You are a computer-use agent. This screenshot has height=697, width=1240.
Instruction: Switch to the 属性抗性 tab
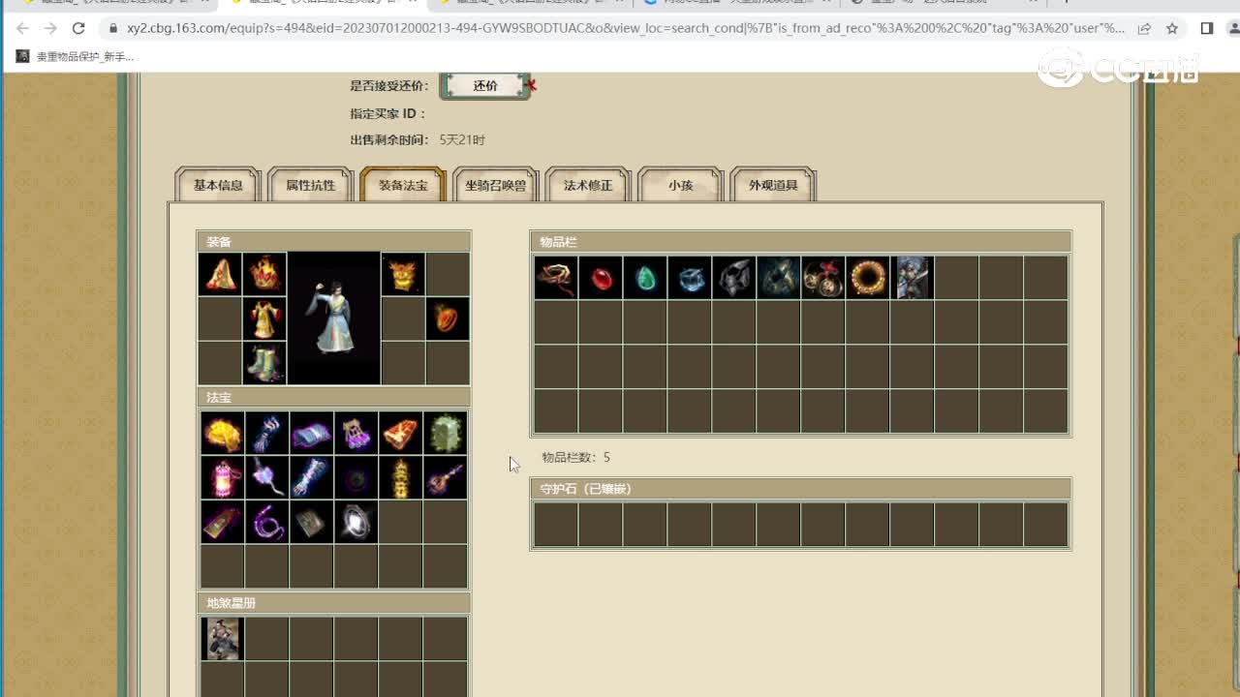pos(310,185)
